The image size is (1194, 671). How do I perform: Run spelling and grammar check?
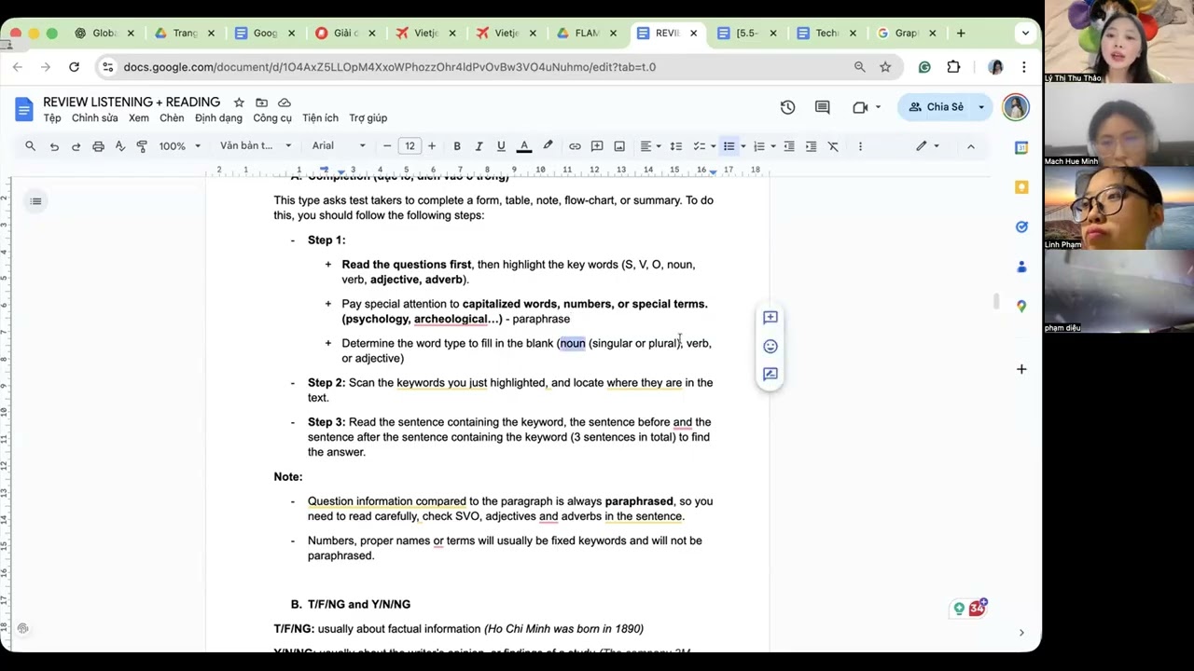click(x=120, y=146)
